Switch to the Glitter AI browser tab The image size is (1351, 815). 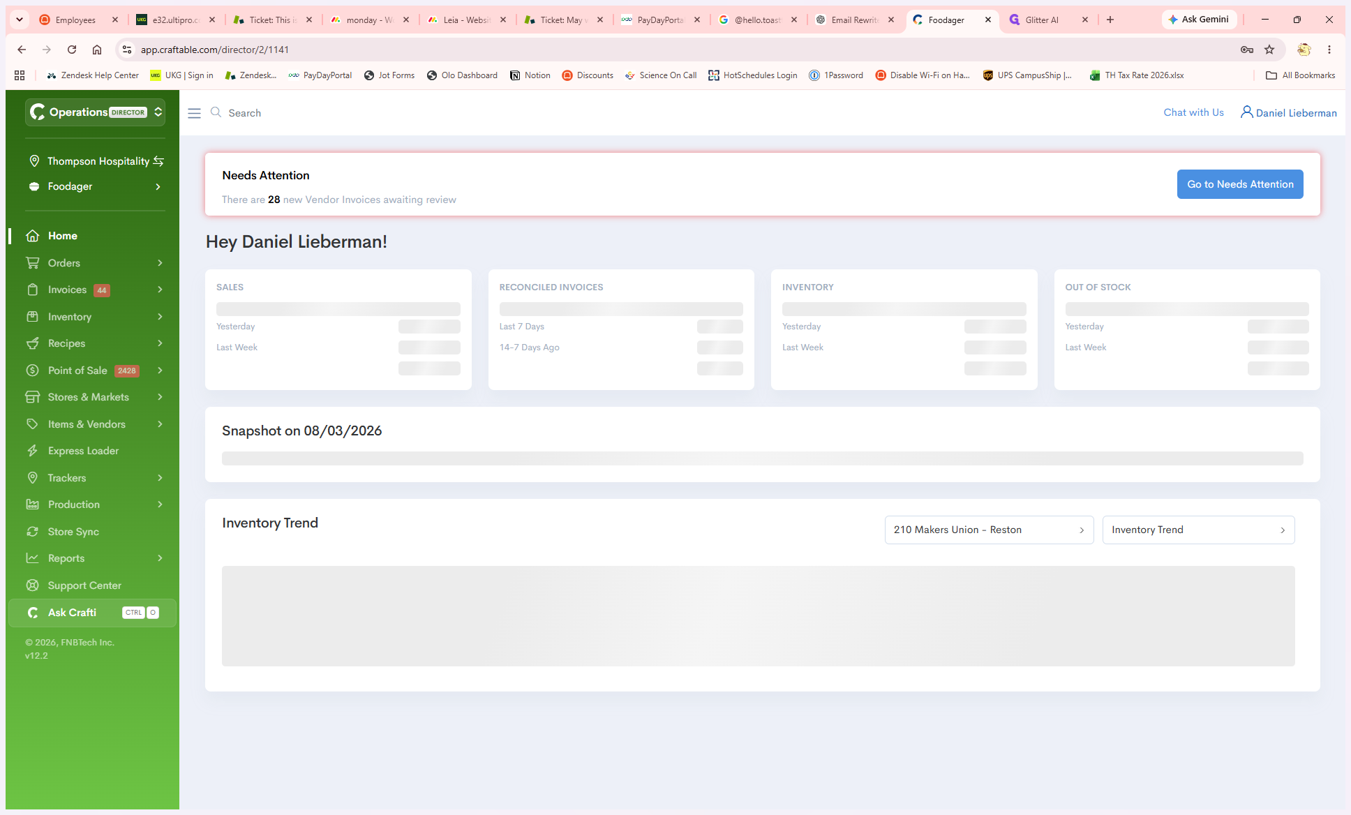(x=1048, y=20)
